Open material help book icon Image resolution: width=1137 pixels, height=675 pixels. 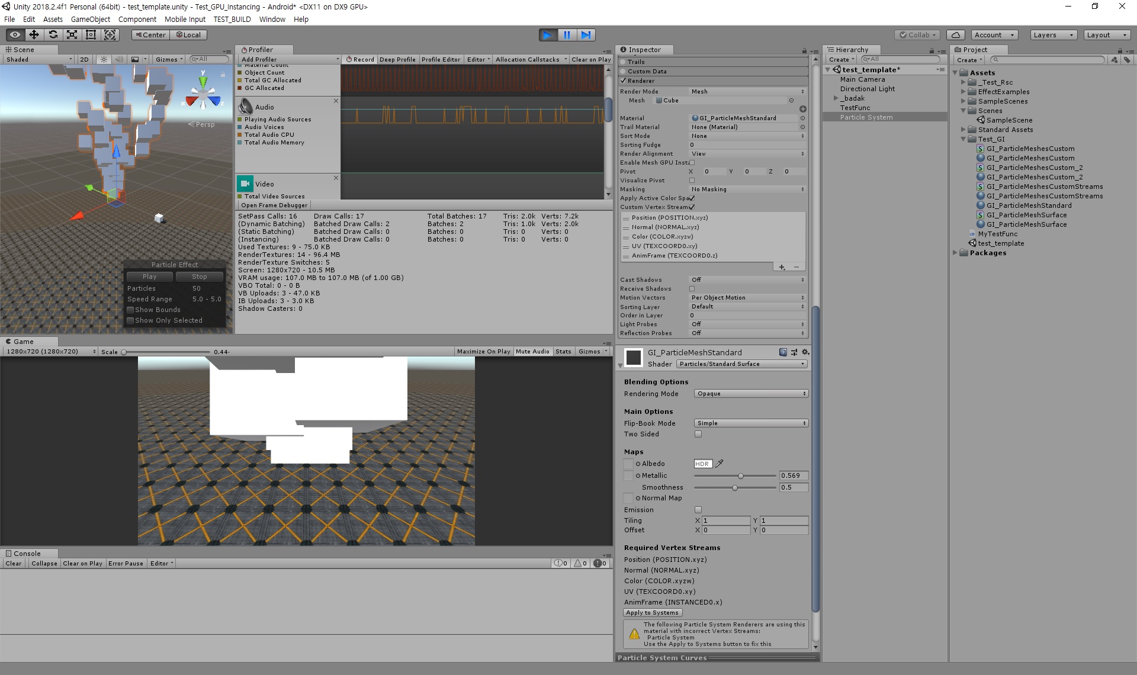click(x=783, y=352)
